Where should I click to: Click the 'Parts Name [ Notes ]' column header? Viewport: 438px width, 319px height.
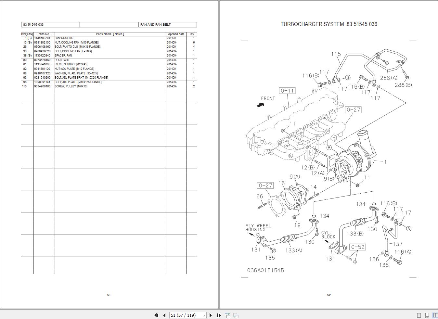click(110, 34)
